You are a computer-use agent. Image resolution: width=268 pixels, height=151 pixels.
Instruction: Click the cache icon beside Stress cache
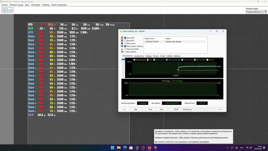[122, 43]
